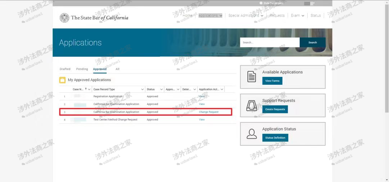Expand the Applications navigation menu
The height and width of the screenshot is (182, 389).
210,16
